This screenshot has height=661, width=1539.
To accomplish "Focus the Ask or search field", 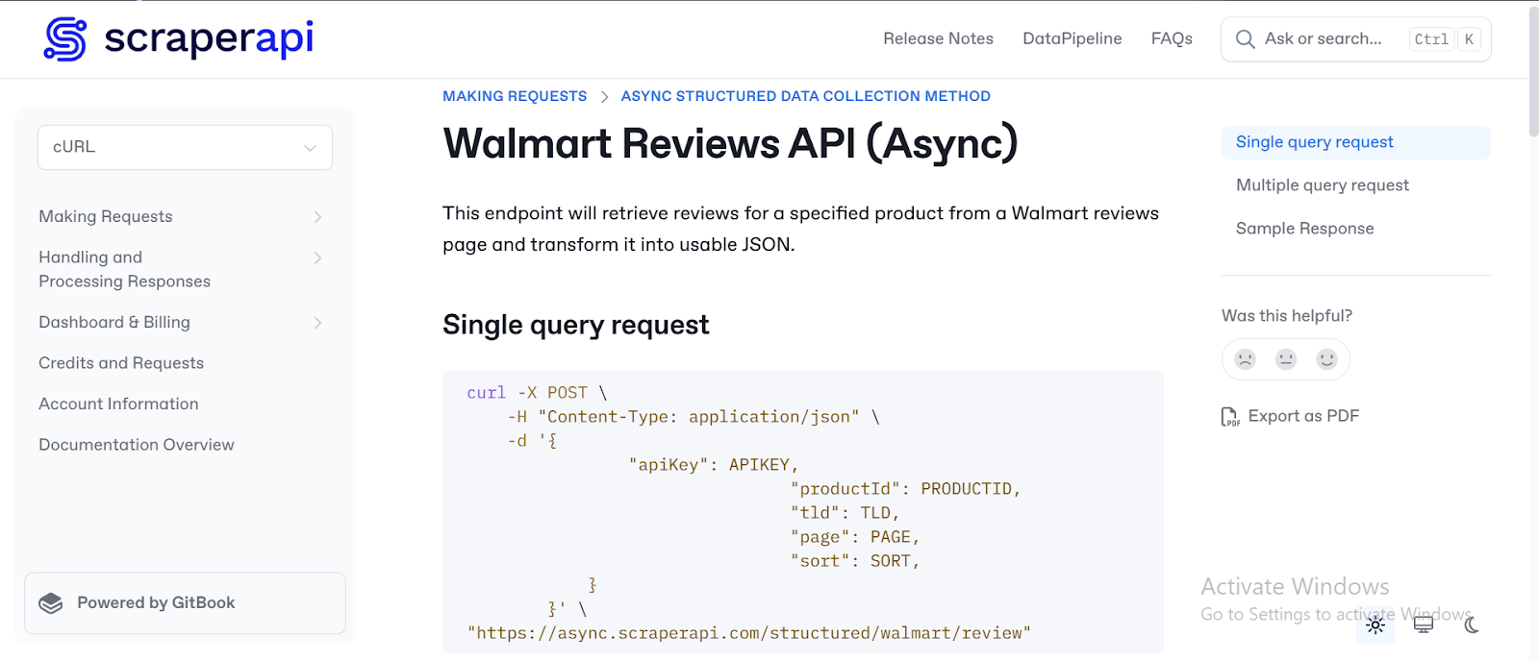I will coord(1356,39).
